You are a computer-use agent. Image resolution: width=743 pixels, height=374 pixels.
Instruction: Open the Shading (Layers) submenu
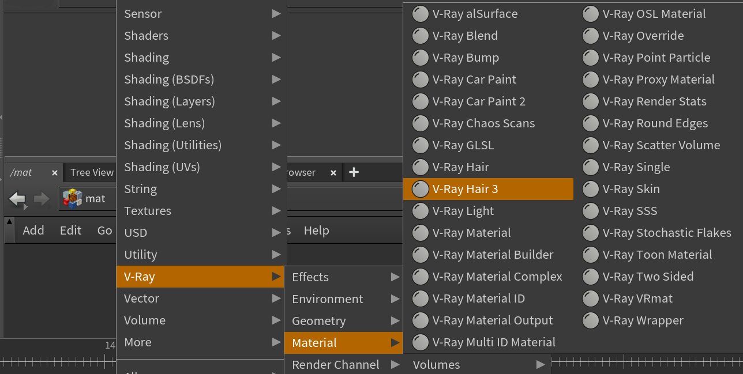[201, 101]
